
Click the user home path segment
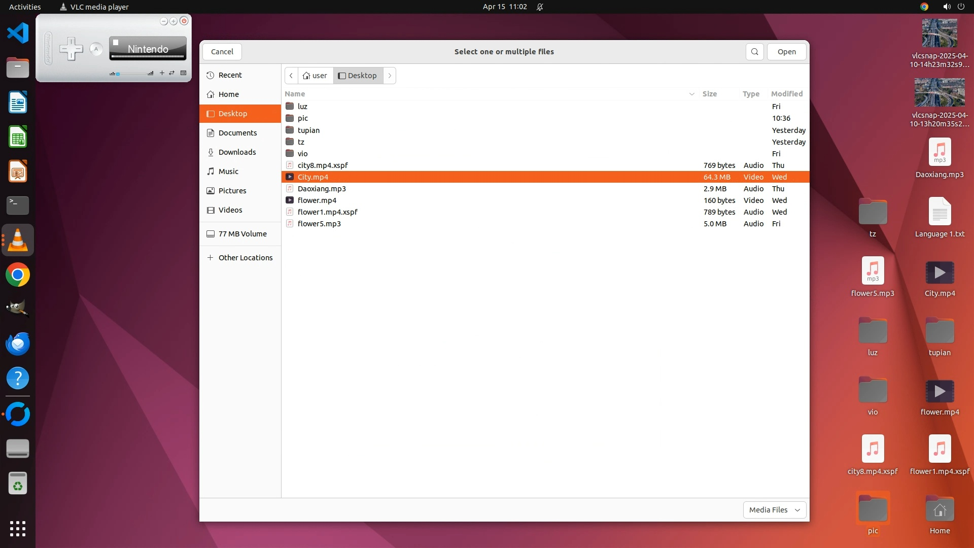315,76
